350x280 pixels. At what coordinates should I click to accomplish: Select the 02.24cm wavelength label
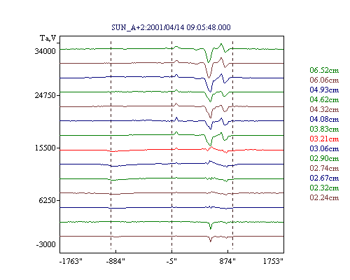324,197
